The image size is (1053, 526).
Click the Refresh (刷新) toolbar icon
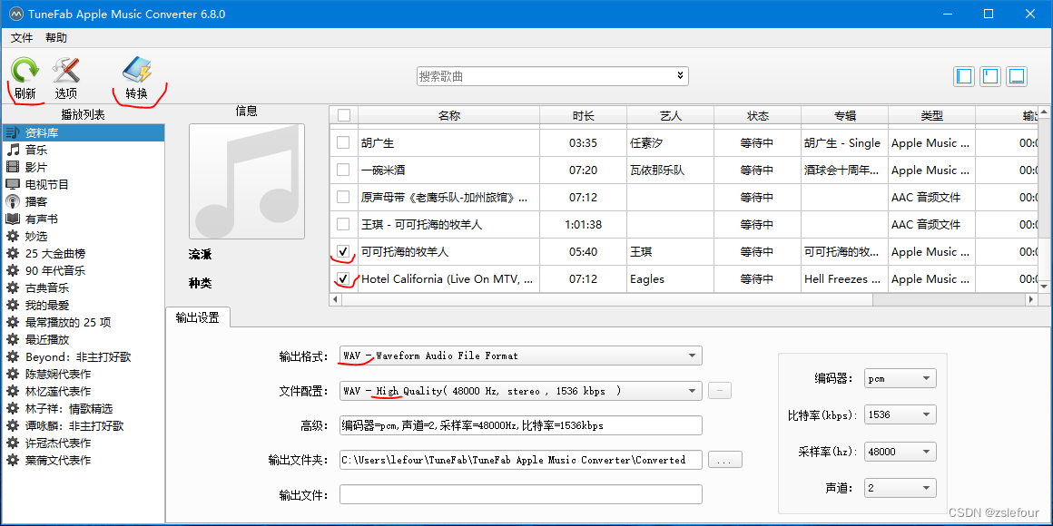(25, 70)
